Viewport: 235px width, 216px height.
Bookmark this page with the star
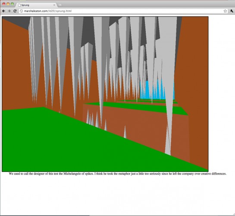225,11
